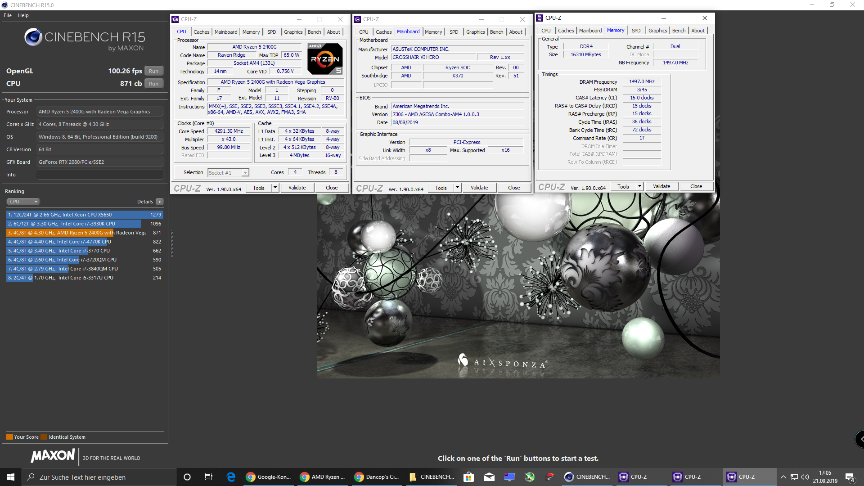The image size is (864, 486).
Task: Launch Microsoft Edge from taskbar
Action: [x=231, y=477]
